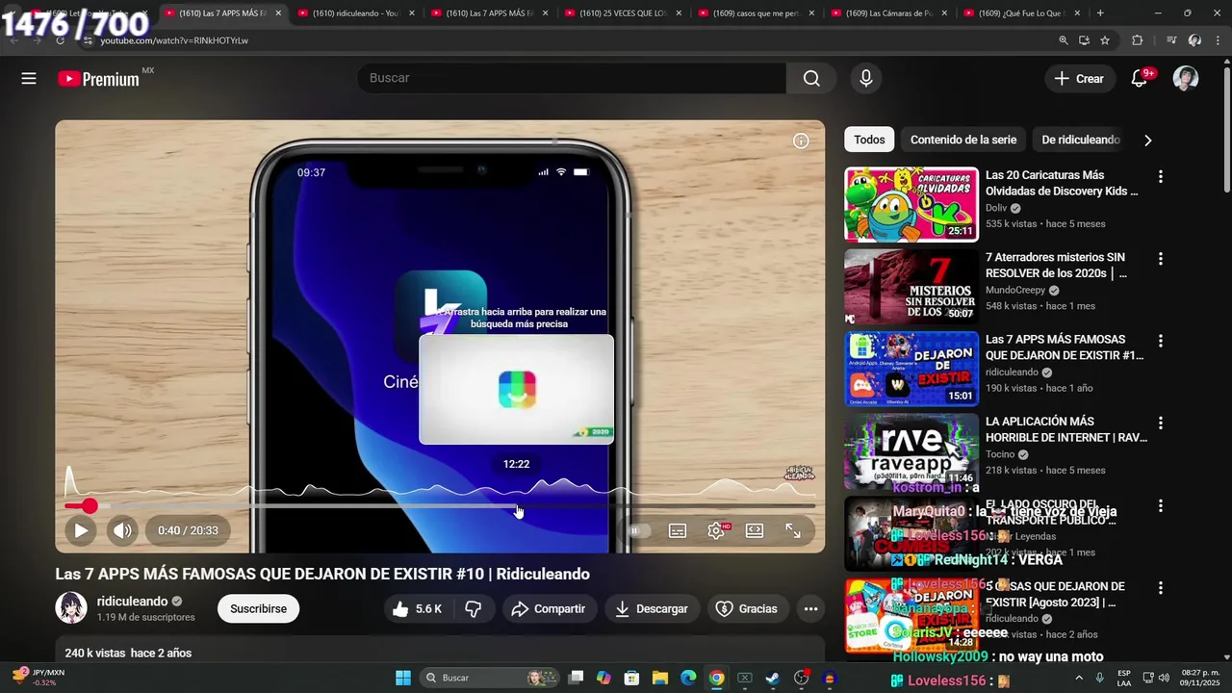Screen dimensions: 1232x693
Task: Open LA APLICACIÓN MÁS HORRIBLE DE INTERNET title
Action: point(1066,429)
